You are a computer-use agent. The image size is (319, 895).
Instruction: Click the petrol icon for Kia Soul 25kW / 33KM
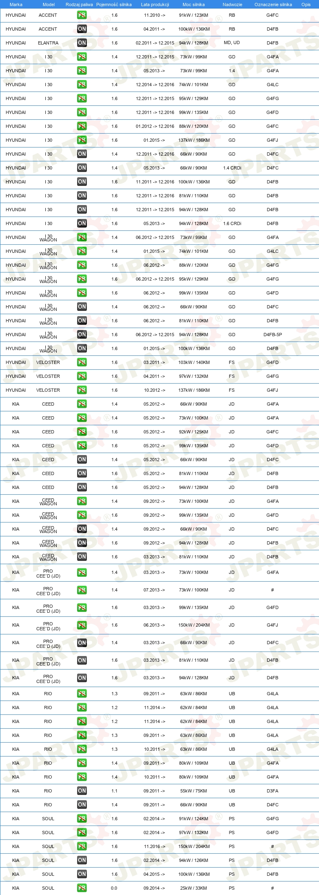coord(82,888)
